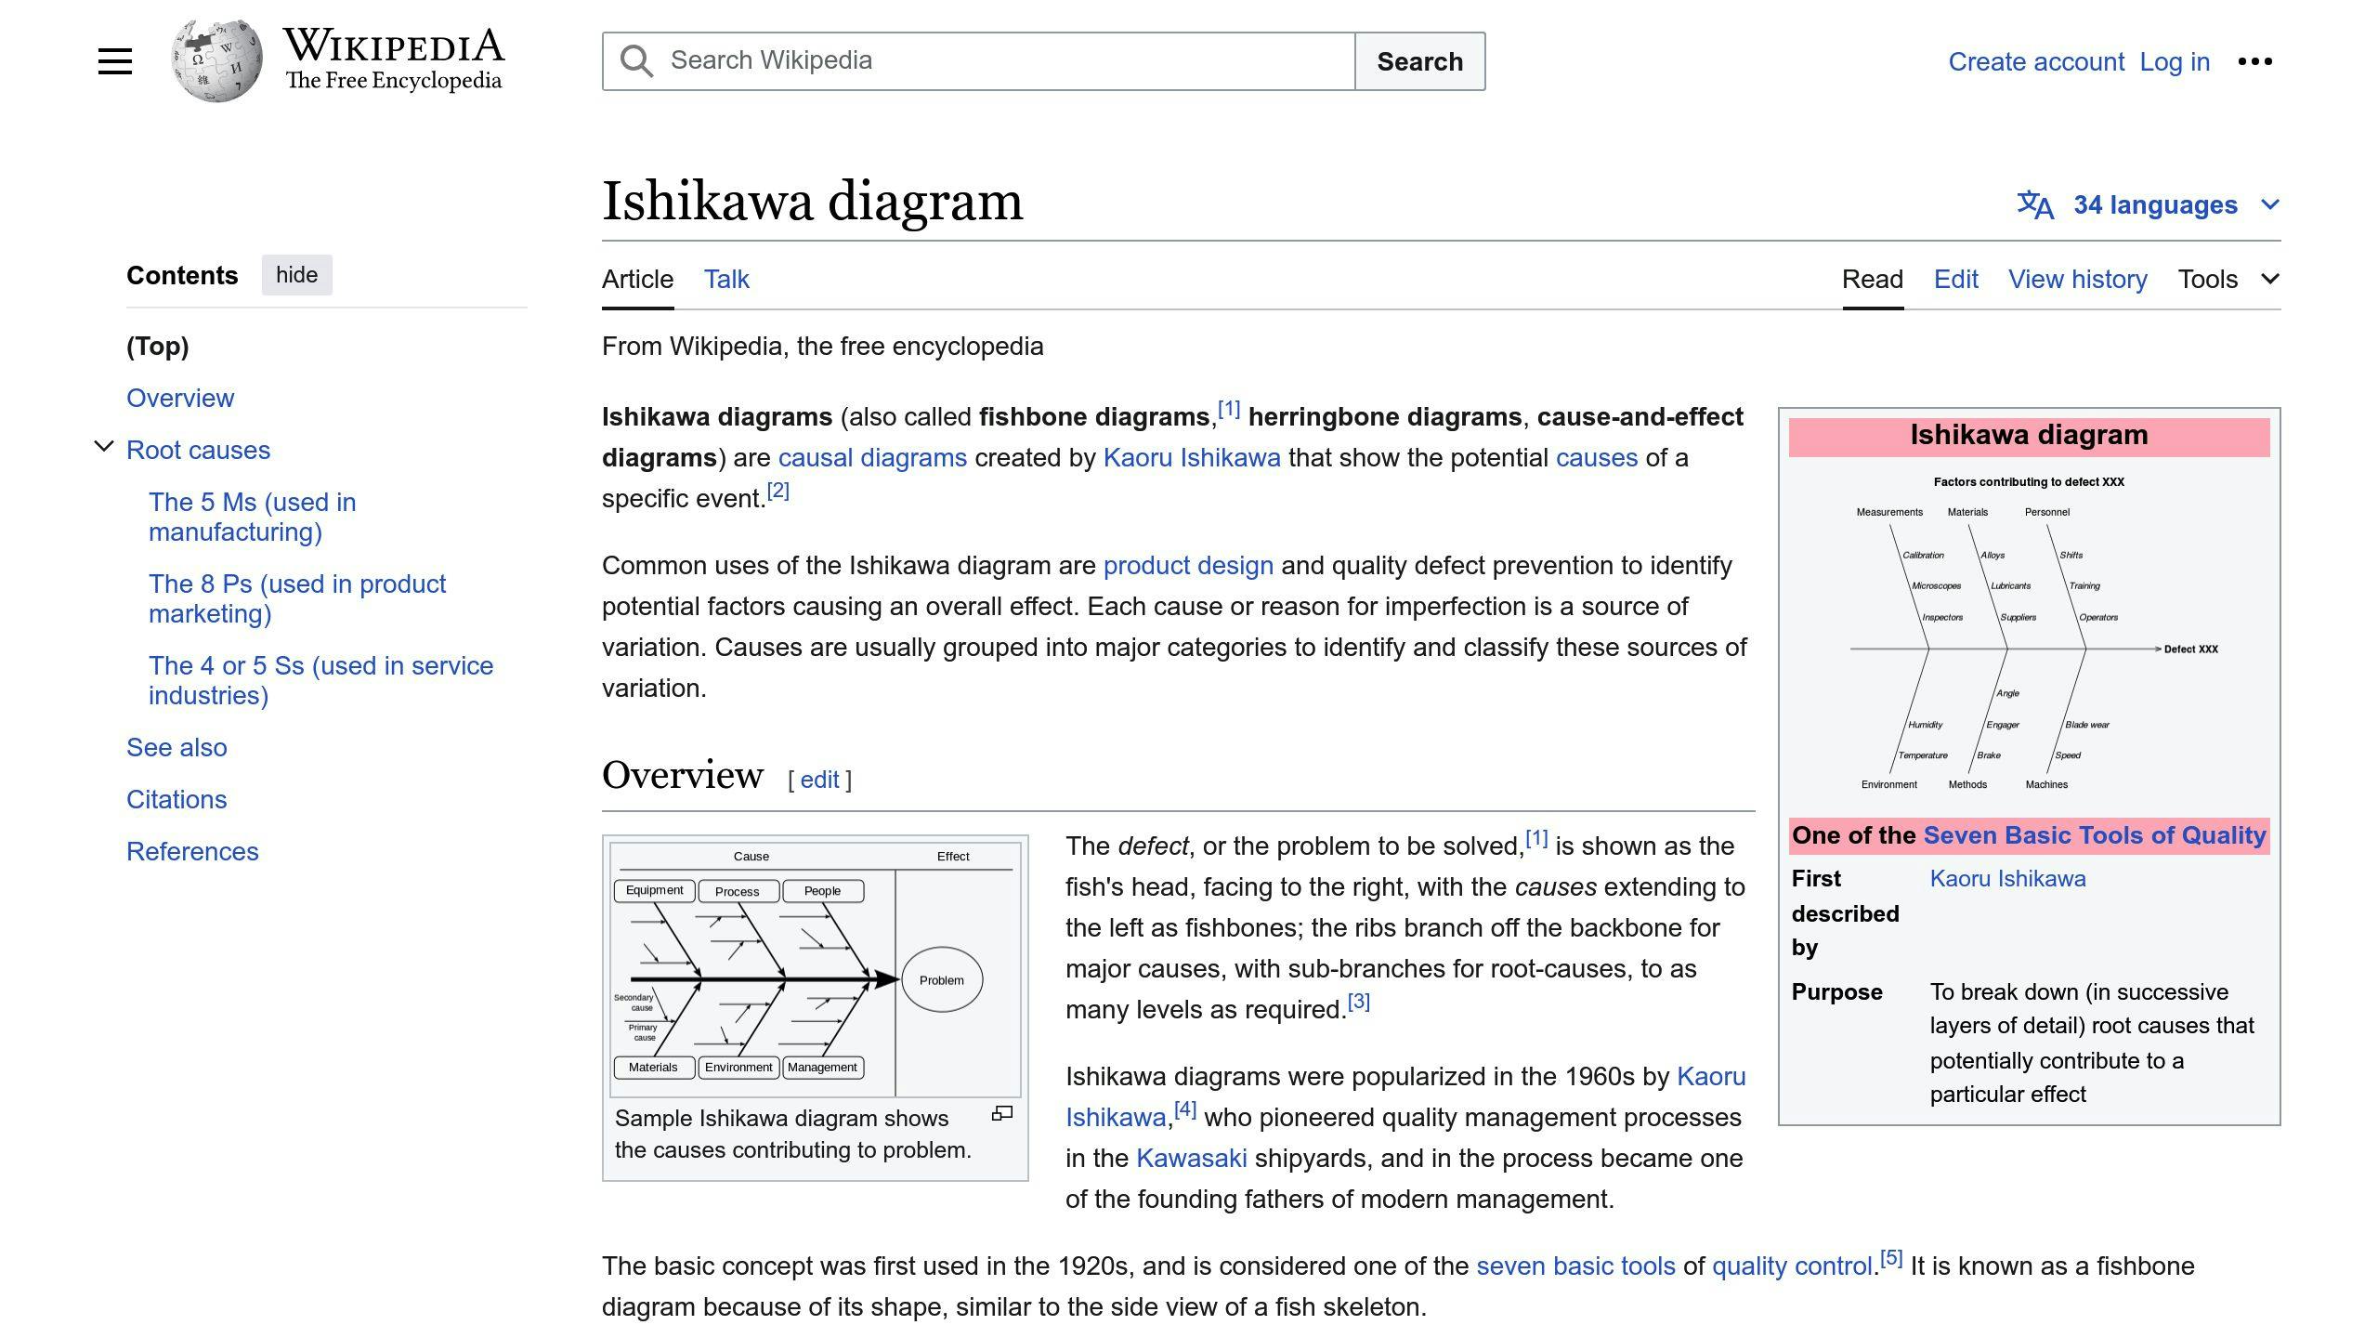Image resolution: width=2378 pixels, height=1338 pixels.
Task: Open the infobox fishbone diagram image
Action: pyautogui.click(x=2029, y=636)
